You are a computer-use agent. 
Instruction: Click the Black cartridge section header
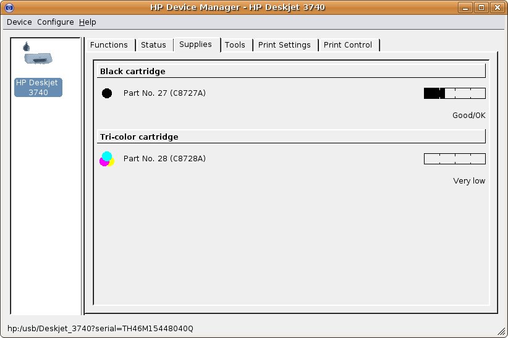291,71
